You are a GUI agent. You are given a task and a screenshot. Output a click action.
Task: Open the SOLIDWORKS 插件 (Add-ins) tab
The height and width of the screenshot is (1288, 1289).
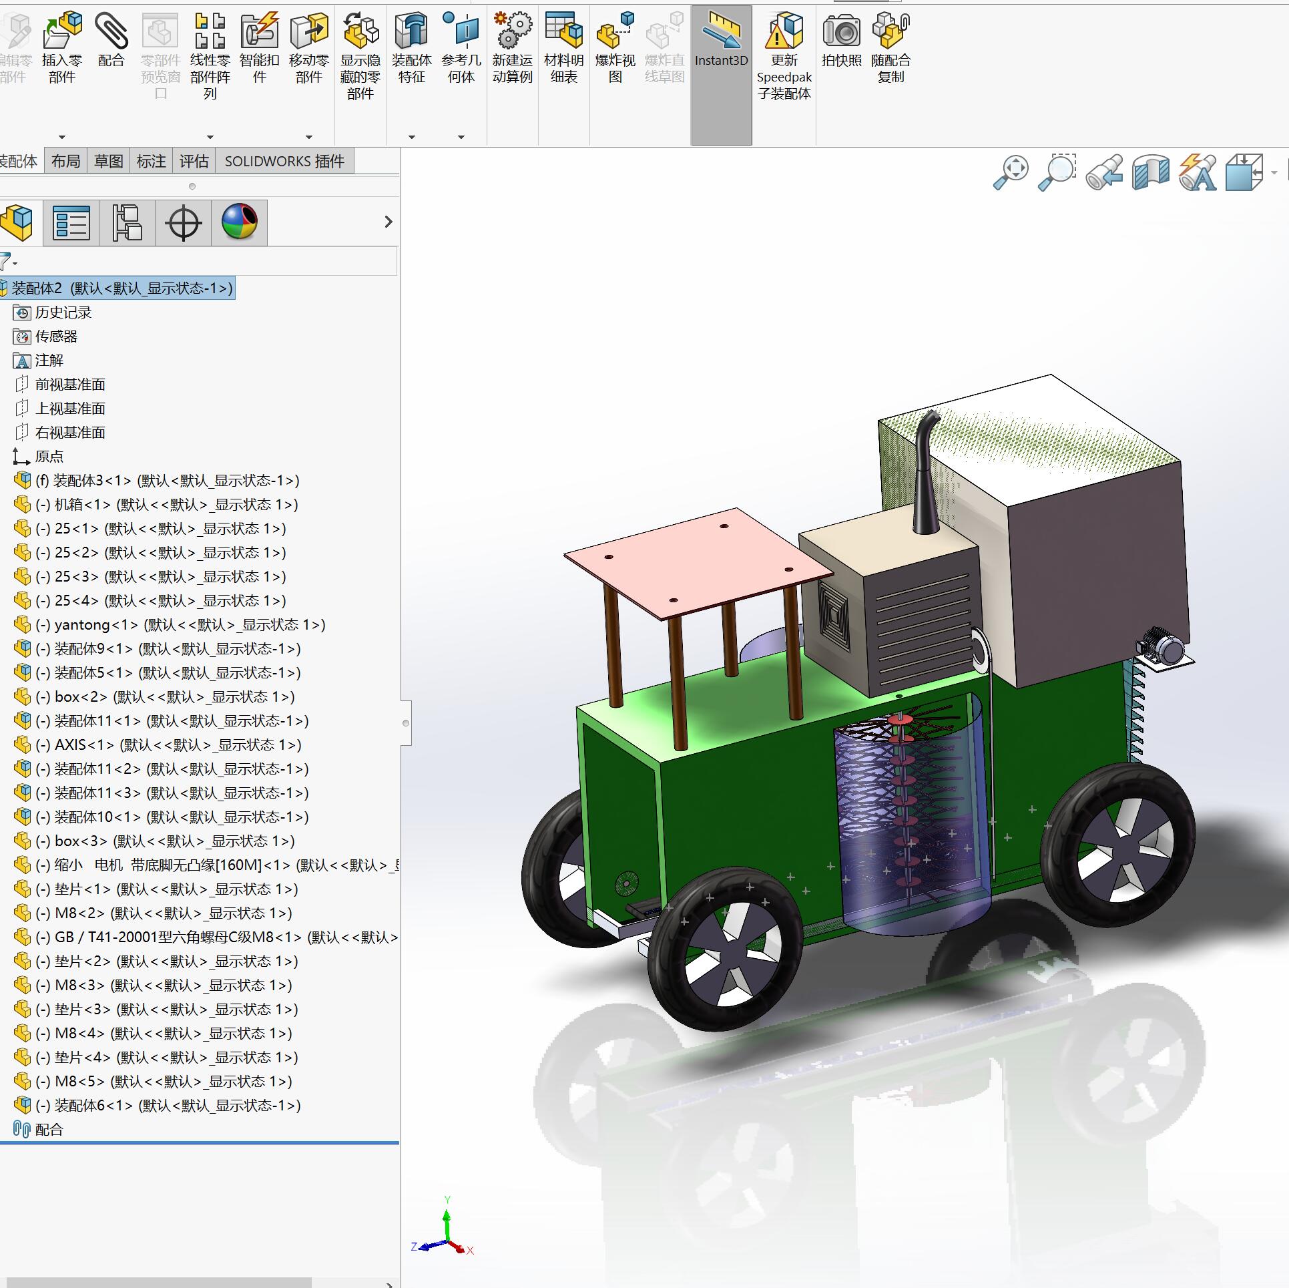pyautogui.click(x=284, y=161)
